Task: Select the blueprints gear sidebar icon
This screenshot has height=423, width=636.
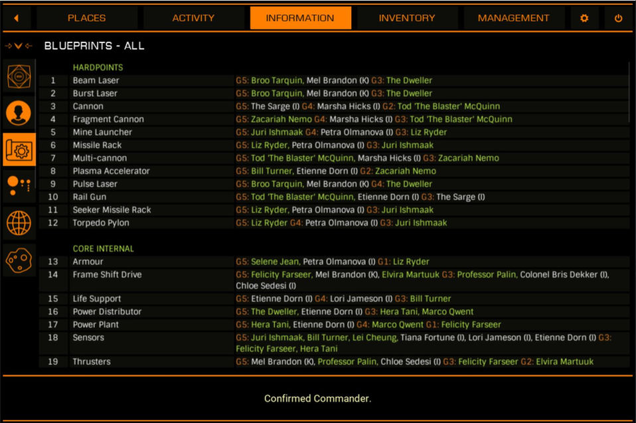Action: pyautogui.click(x=19, y=149)
